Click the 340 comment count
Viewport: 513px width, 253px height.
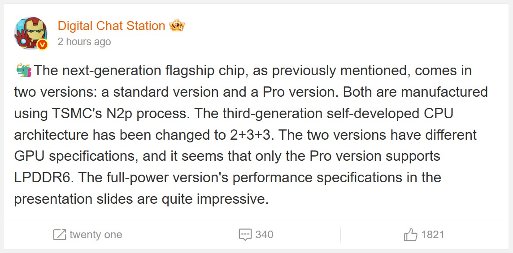point(264,235)
